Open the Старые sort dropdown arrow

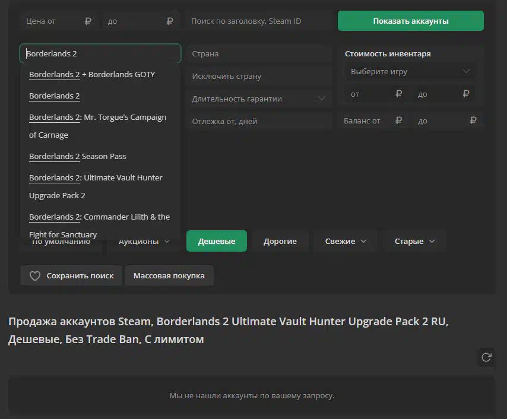click(432, 241)
